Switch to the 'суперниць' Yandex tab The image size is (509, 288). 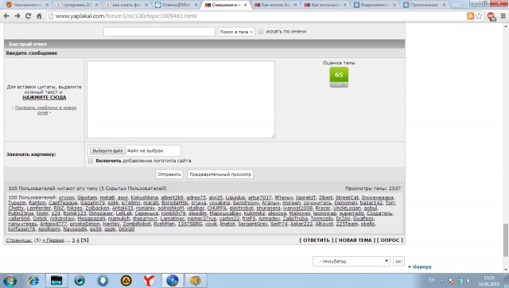pyautogui.click(x=76, y=5)
